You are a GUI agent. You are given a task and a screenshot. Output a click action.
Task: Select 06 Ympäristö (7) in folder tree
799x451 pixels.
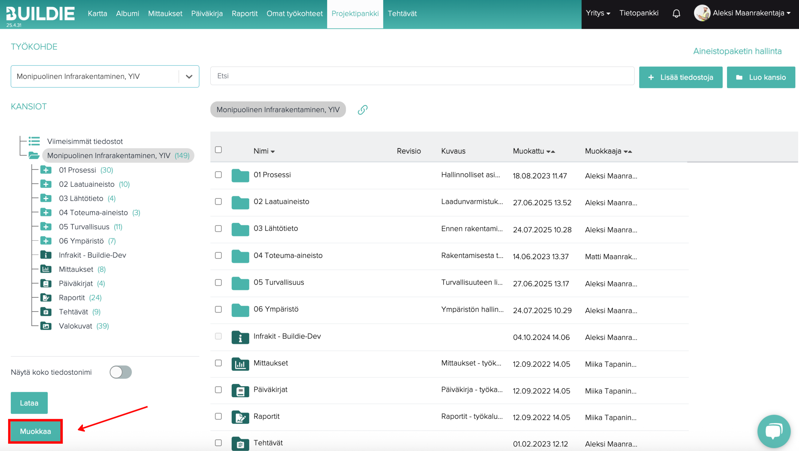click(x=87, y=241)
